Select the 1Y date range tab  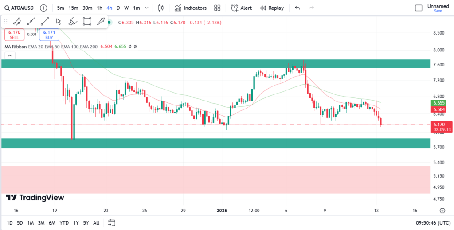pos(76,222)
